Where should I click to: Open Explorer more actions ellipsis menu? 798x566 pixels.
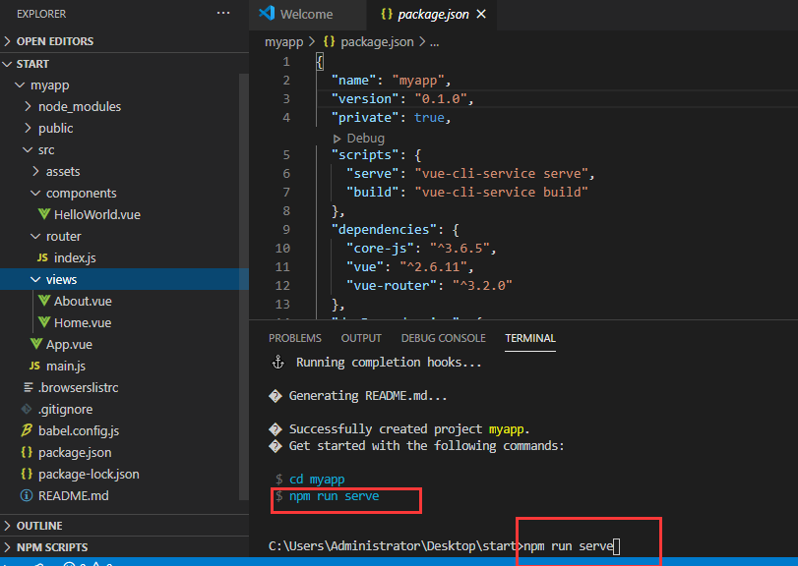tap(223, 13)
